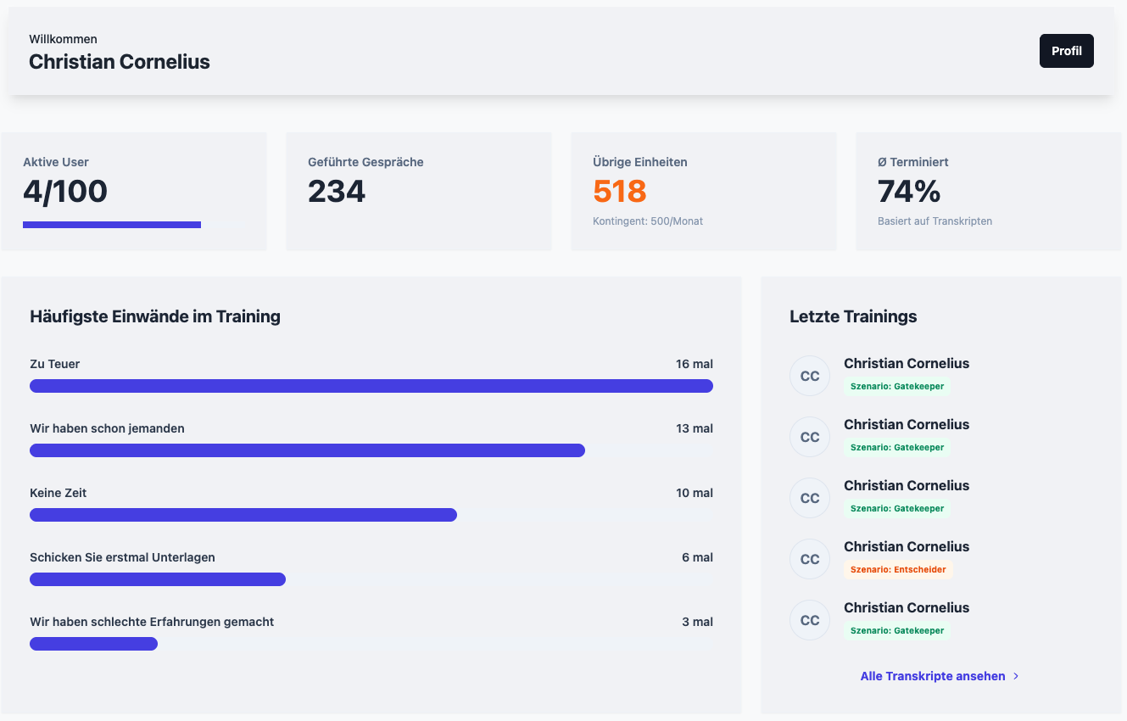This screenshot has height=721, width=1127.
Task: Follow the Alle Transkripte ansehen link
Action: pyautogui.click(x=933, y=676)
